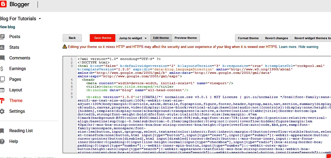This screenshot has width=331, height=158.
Task: Click the Pages sidebar icon
Action: [x=2, y=79]
